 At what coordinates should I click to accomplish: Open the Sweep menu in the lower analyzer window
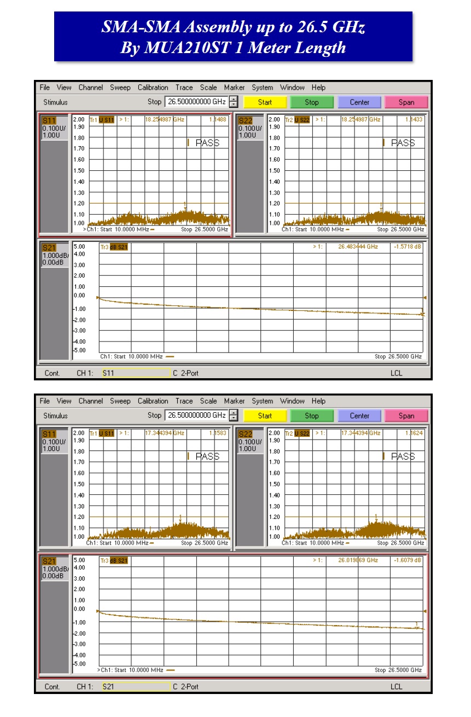click(x=120, y=401)
